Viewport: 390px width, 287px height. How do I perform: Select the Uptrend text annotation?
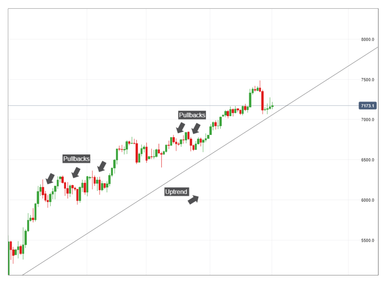[176, 192]
